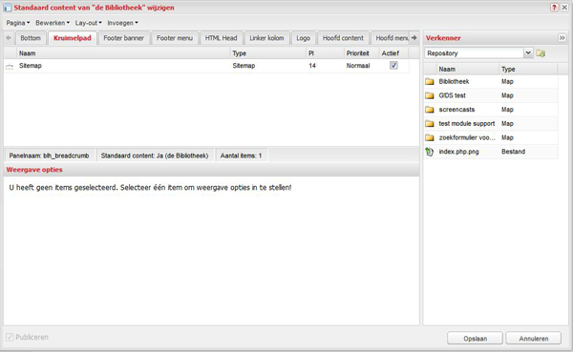
Task: Close the dialog window
Action: [564, 8]
